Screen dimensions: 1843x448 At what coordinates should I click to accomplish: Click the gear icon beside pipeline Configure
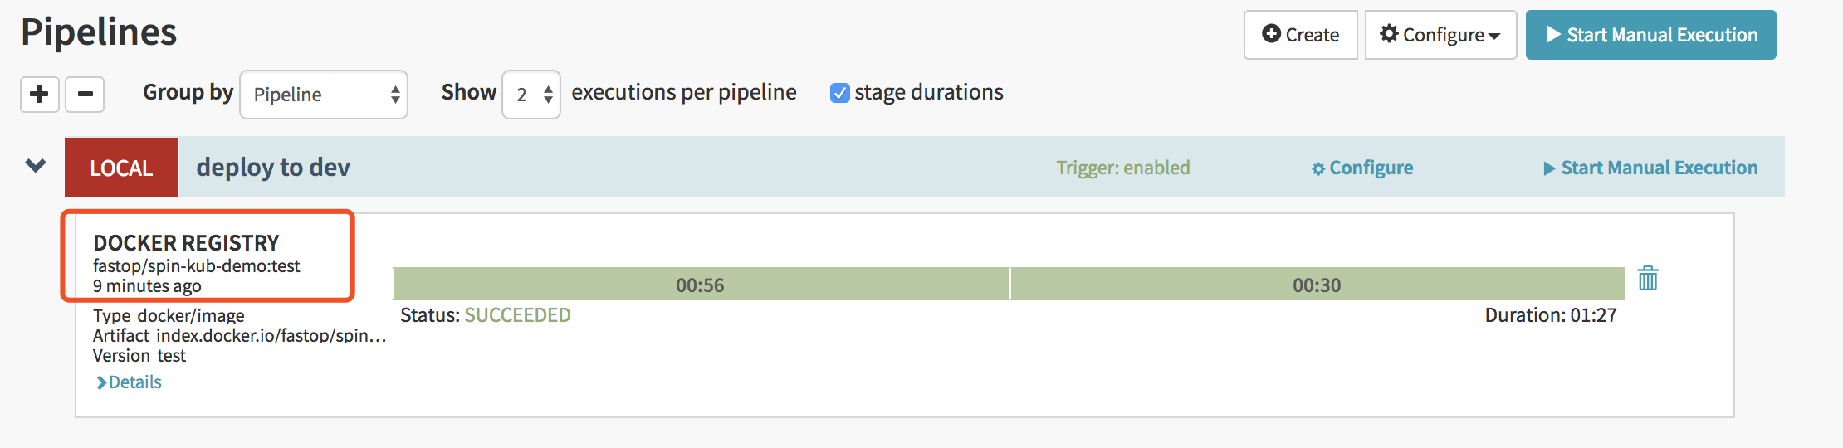pyautogui.click(x=1318, y=169)
